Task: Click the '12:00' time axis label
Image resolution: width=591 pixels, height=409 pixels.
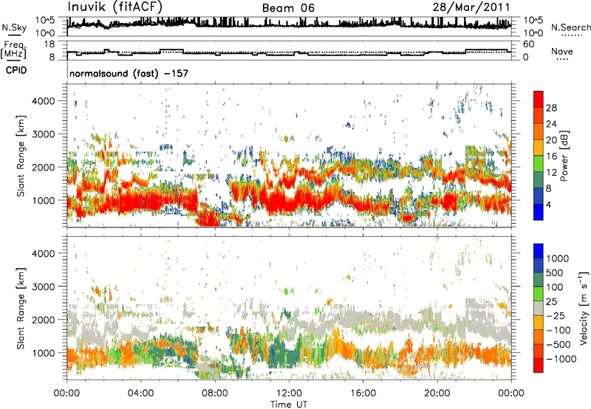Action: coord(289,393)
